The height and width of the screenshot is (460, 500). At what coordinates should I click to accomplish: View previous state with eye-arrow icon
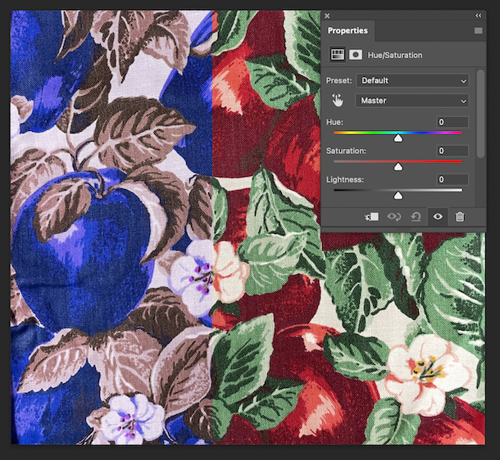coord(394,217)
